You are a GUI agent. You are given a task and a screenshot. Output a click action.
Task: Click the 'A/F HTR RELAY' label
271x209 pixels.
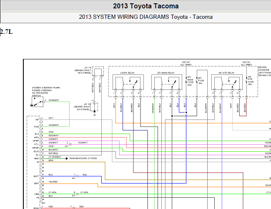(x=226, y=73)
